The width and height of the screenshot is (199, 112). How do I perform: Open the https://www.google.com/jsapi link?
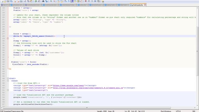(x=68, y=86)
